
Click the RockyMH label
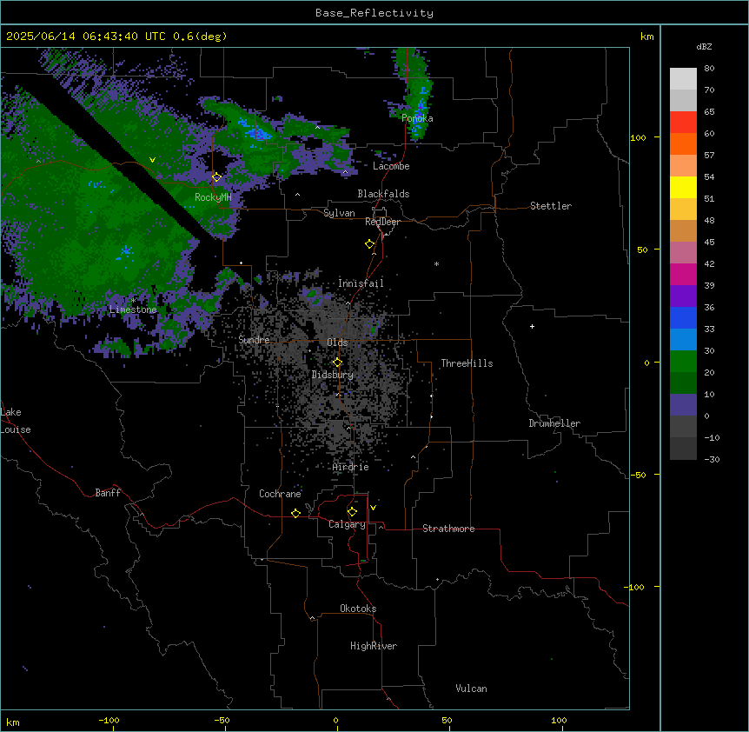213,197
